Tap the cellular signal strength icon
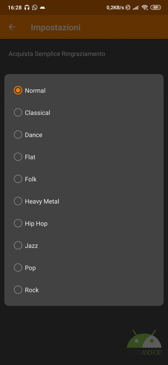The height and width of the screenshot is (365, 168). tap(136, 7)
